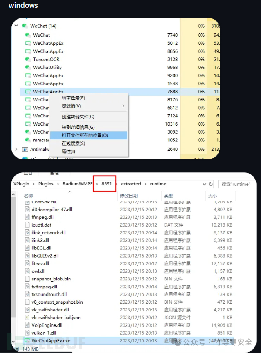Expand the Antimalware process group
The height and width of the screenshot is (353, 261).
tap(16, 149)
